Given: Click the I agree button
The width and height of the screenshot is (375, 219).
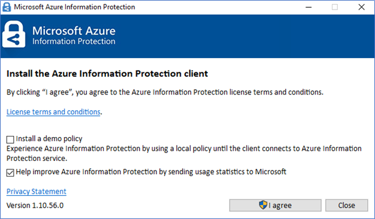Looking at the screenshot, I should pyautogui.click(x=276, y=205).
